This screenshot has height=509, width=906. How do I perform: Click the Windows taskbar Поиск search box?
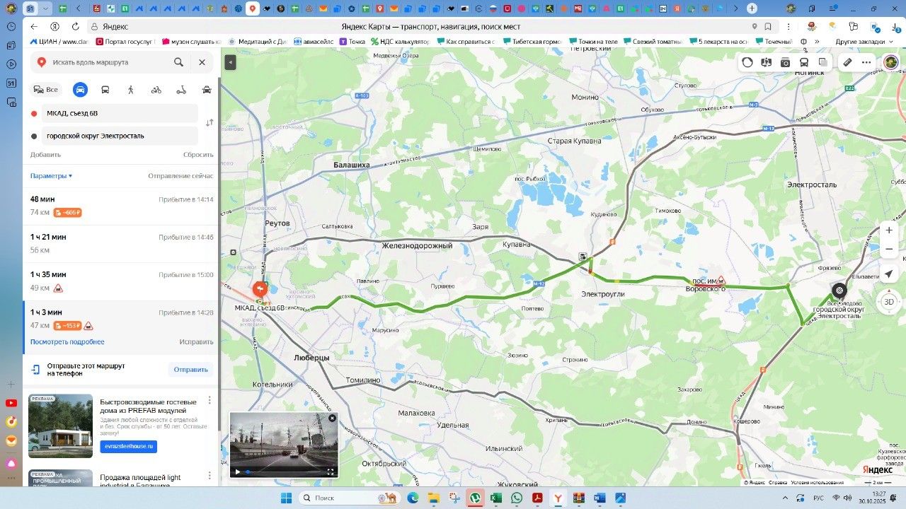point(349,498)
